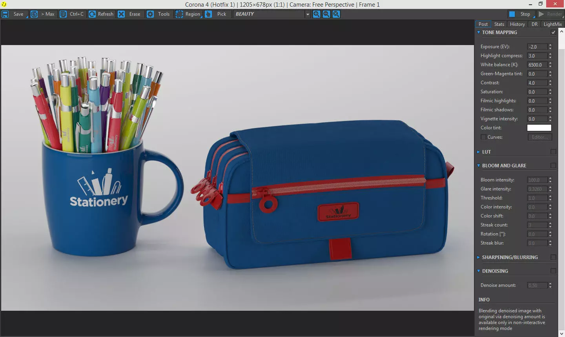Click the White balance spinner arrows

click(550, 65)
